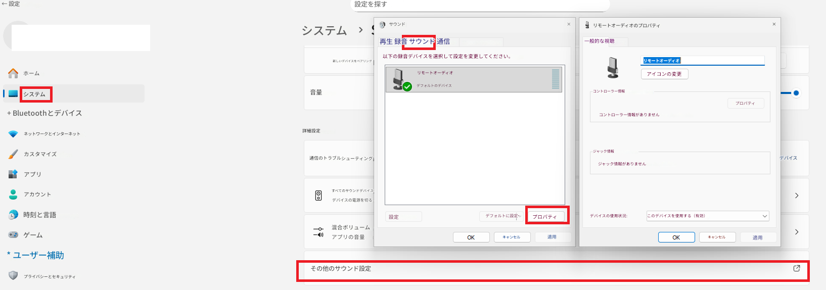
Task: Click 適用 in リモートオーディオのプロパティ dialog
Action: pyautogui.click(x=758, y=237)
